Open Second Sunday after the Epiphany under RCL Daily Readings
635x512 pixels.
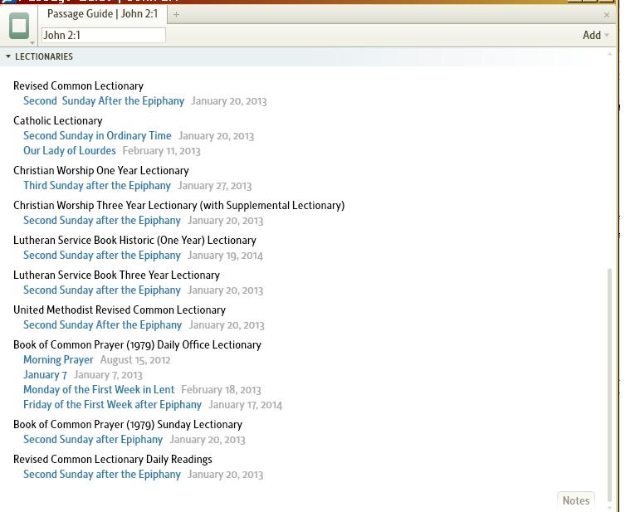pos(101,474)
